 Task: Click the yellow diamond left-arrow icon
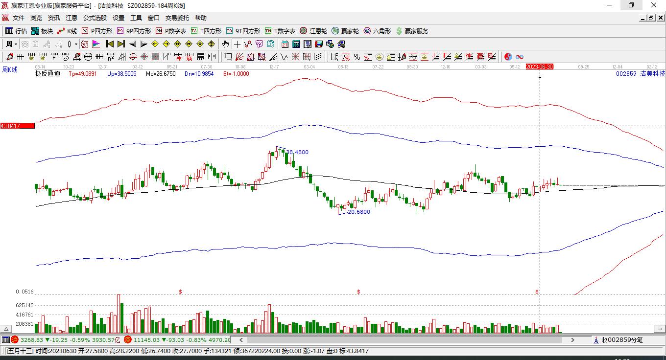click(x=155, y=44)
